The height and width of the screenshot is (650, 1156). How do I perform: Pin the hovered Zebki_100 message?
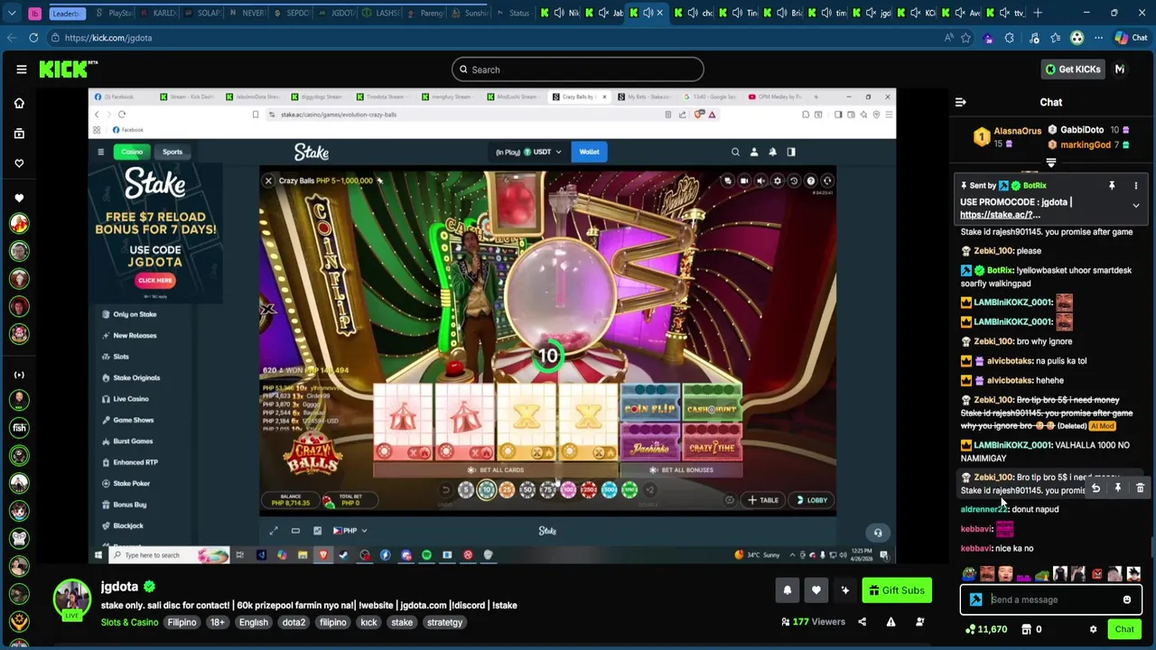pos(1117,488)
